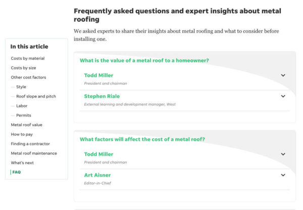303x210 pixels.
Task: Expand Todd Miller's answer on cost factors
Action: [283, 154]
